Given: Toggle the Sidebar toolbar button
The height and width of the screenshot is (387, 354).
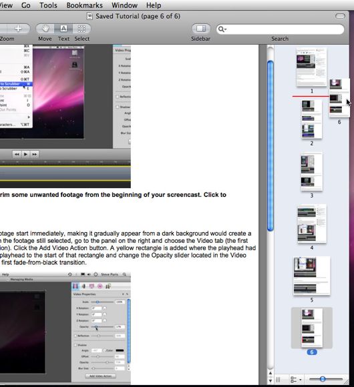Looking at the screenshot, I should coord(201,29).
